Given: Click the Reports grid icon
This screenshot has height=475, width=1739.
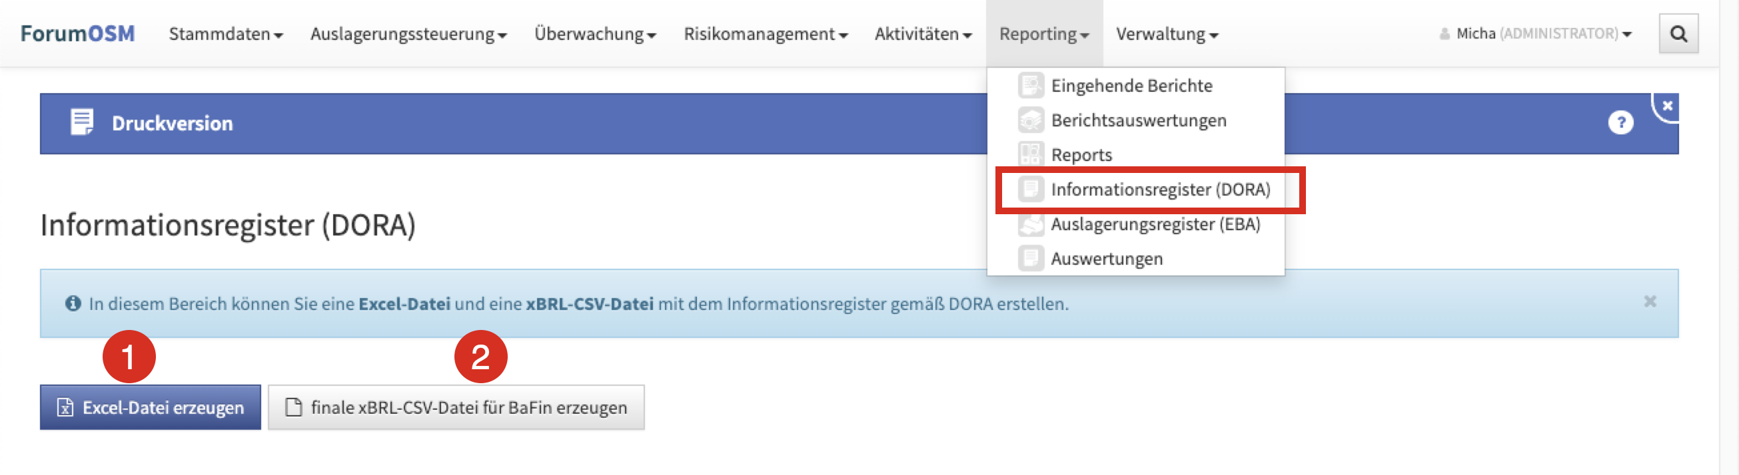Looking at the screenshot, I should pyautogui.click(x=1030, y=155).
